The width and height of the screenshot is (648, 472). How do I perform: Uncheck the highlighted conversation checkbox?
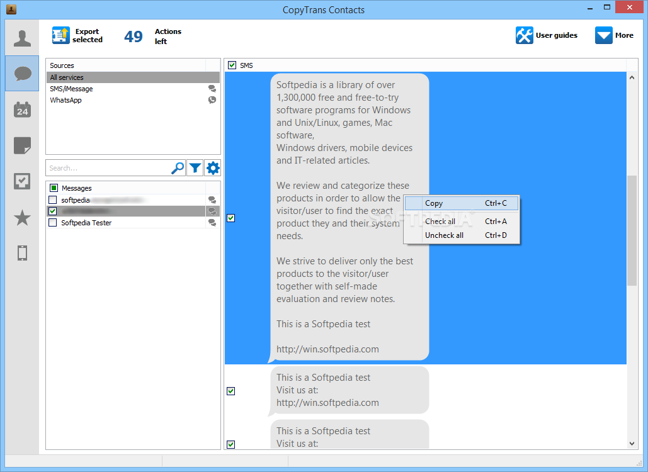point(53,211)
